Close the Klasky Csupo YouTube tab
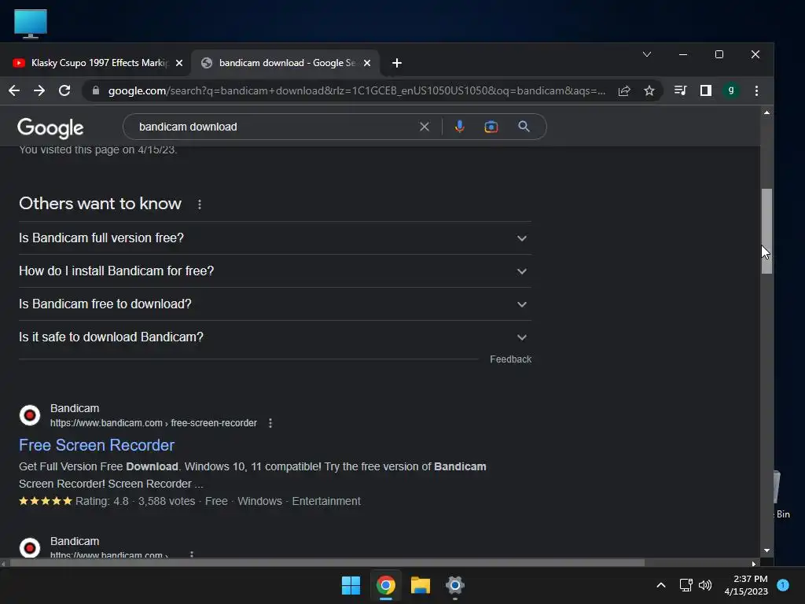 [179, 63]
